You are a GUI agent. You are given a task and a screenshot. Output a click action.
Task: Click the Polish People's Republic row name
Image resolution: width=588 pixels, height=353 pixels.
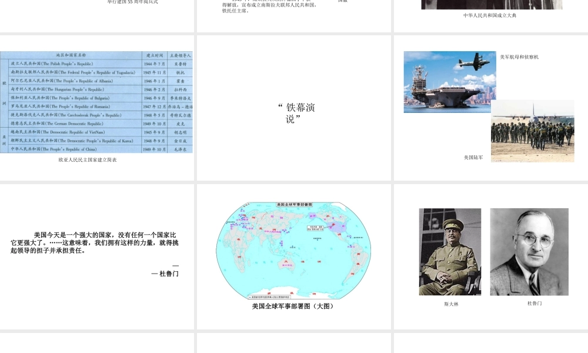[75, 64]
